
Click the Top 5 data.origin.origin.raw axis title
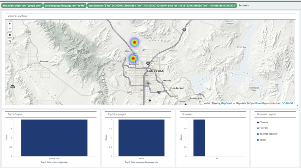[x=54, y=162]
